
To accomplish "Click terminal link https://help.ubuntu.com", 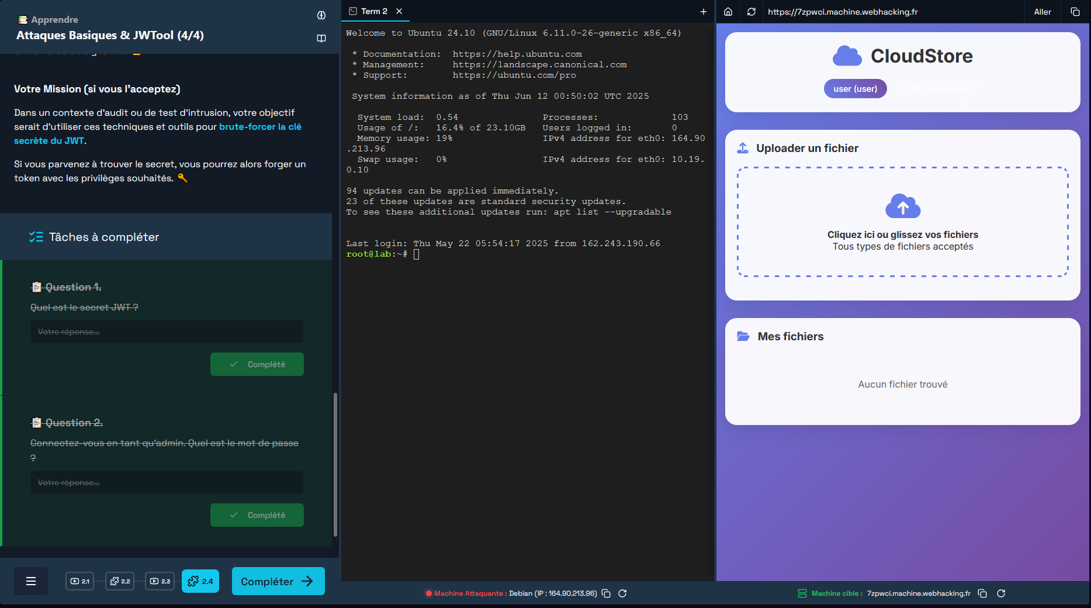I will (517, 54).
